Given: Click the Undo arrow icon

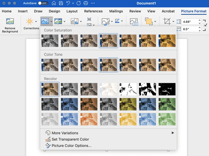Looking at the screenshot, I should tap(68, 3).
